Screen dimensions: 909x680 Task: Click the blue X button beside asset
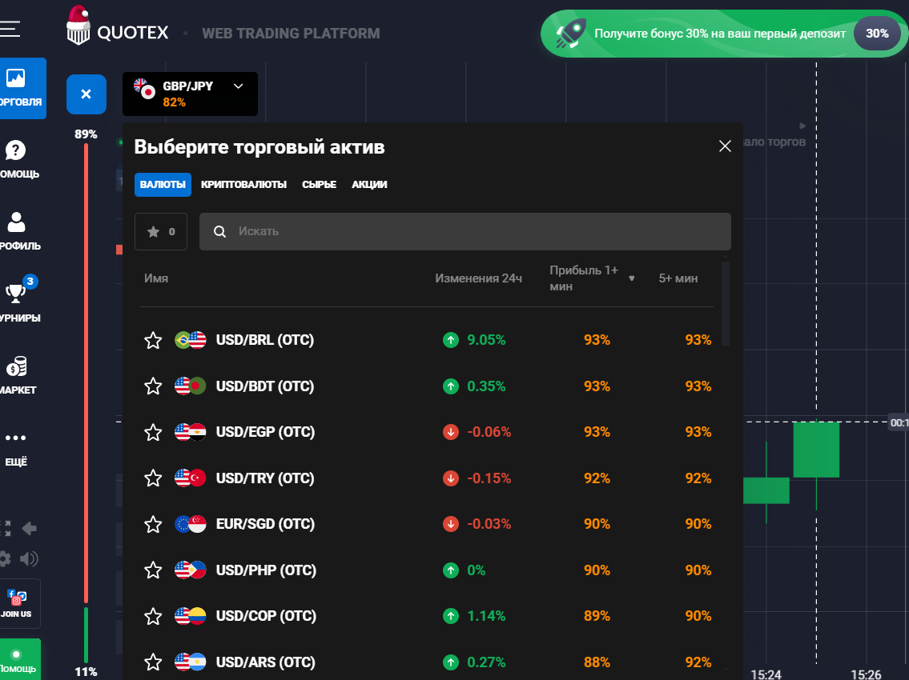(x=86, y=94)
